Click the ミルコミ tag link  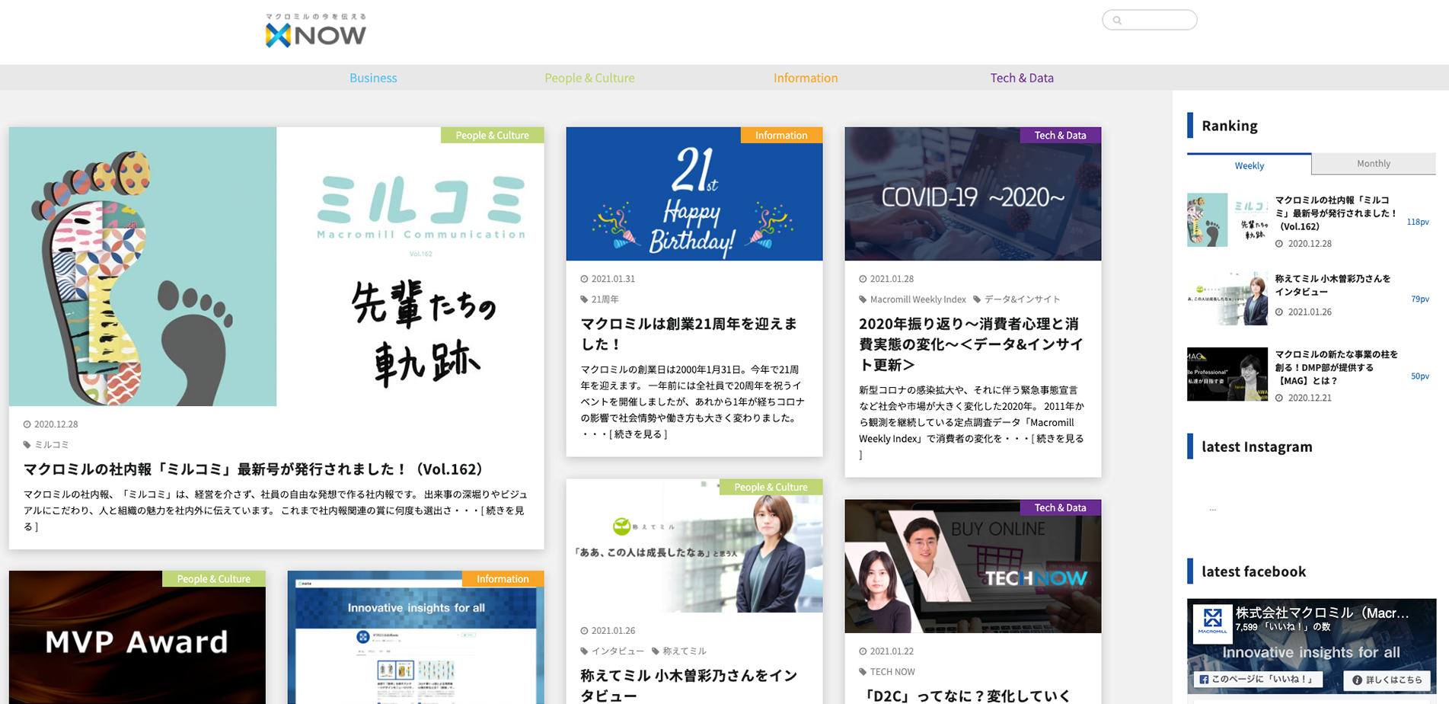(x=52, y=444)
